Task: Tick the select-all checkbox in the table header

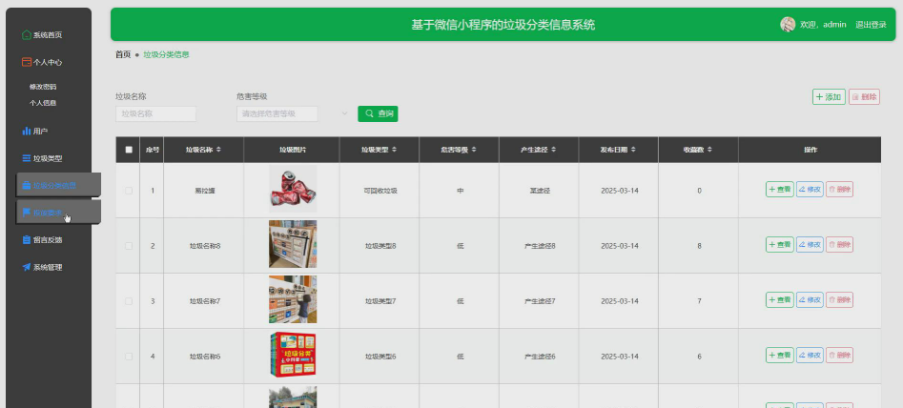Action: pos(129,150)
